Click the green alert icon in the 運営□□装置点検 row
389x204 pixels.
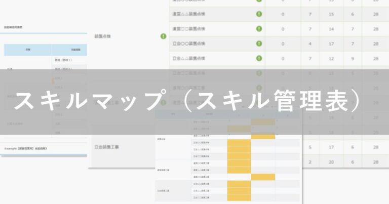click(x=259, y=29)
